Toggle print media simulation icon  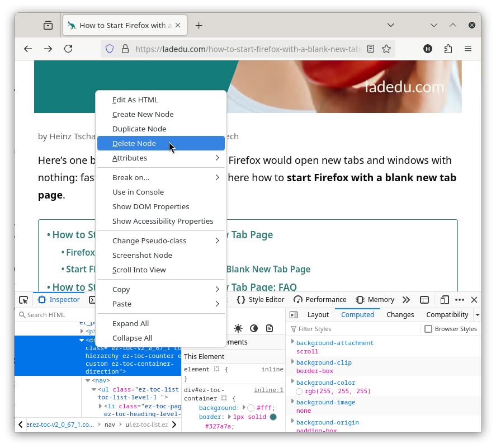[270, 328]
